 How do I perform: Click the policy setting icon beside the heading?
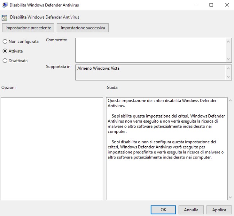(x=4, y=18)
